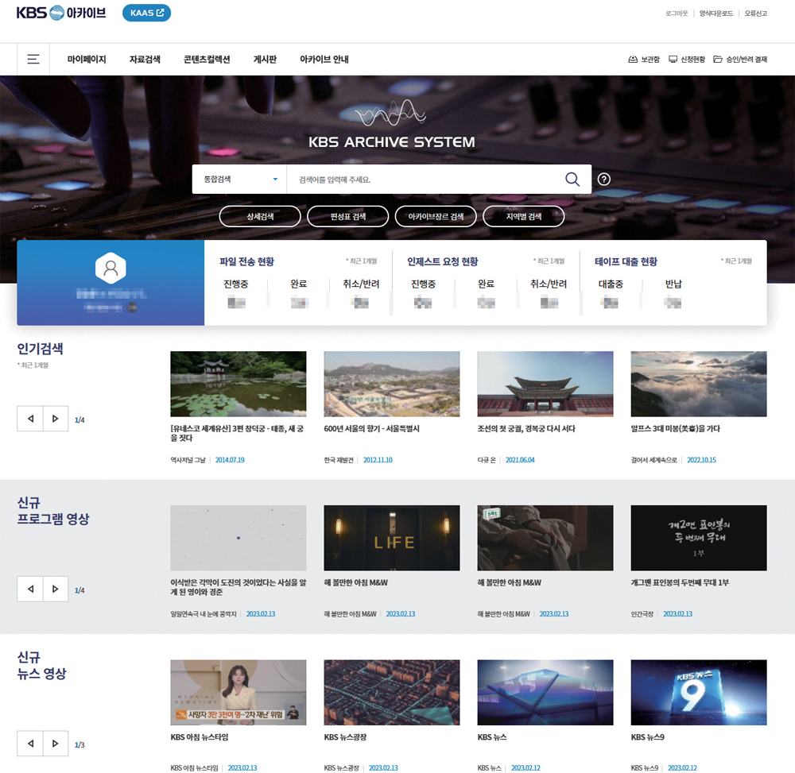
Task: Click the 오류신고 link
Action: click(x=755, y=14)
